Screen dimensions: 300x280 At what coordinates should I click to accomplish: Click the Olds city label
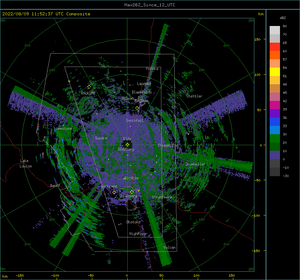pyautogui.click(x=127, y=139)
